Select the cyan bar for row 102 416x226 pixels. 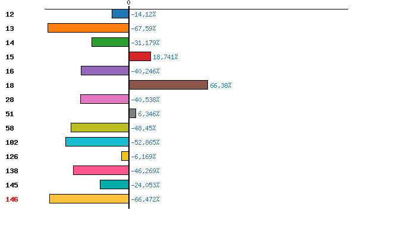click(97, 142)
